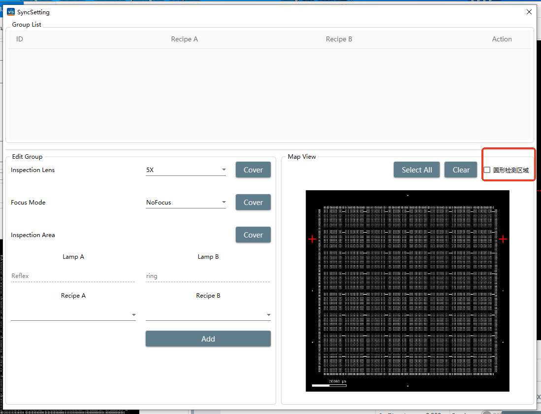Click the wafer map image
The image size is (541, 414).
click(x=408, y=291)
